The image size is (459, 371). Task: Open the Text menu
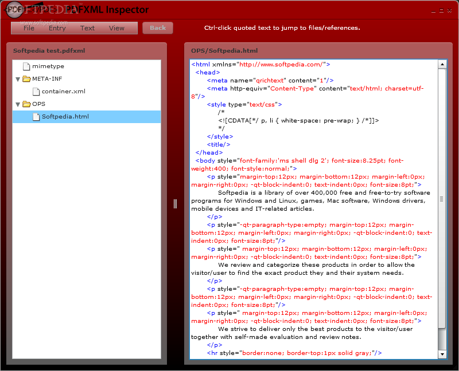[x=87, y=28]
